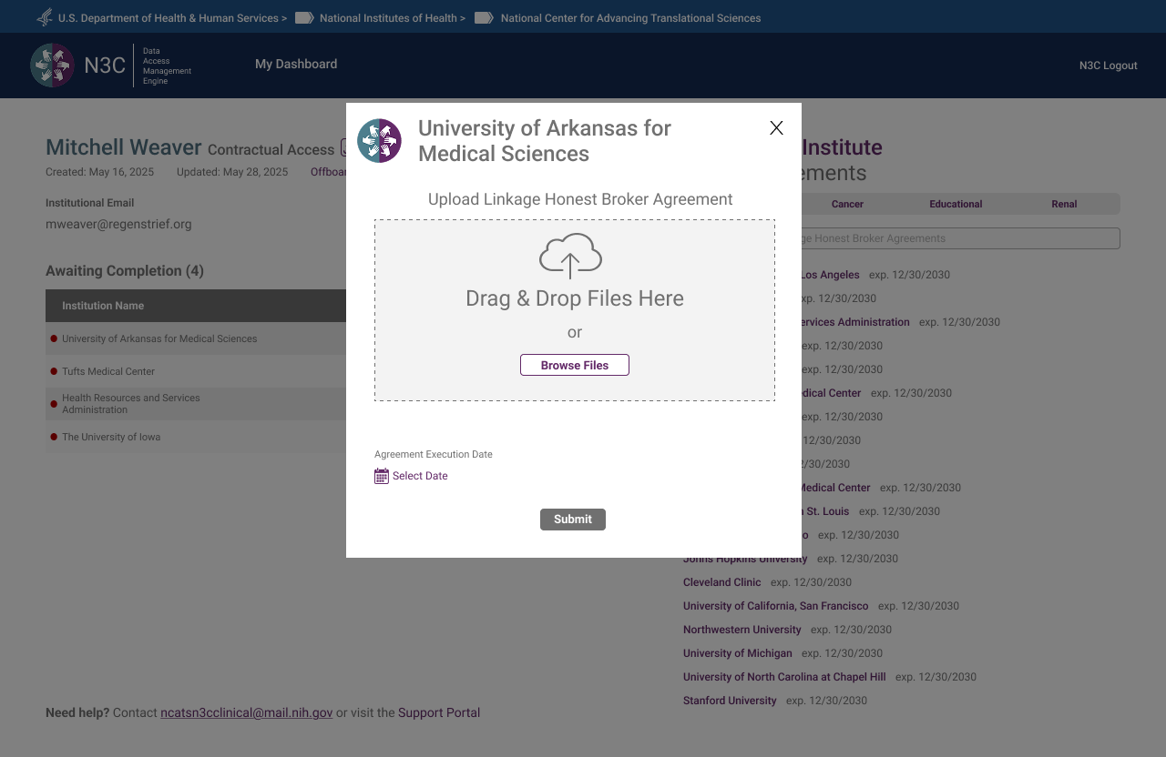Open My Dashboard
This screenshot has height=757, width=1166.
tap(296, 65)
